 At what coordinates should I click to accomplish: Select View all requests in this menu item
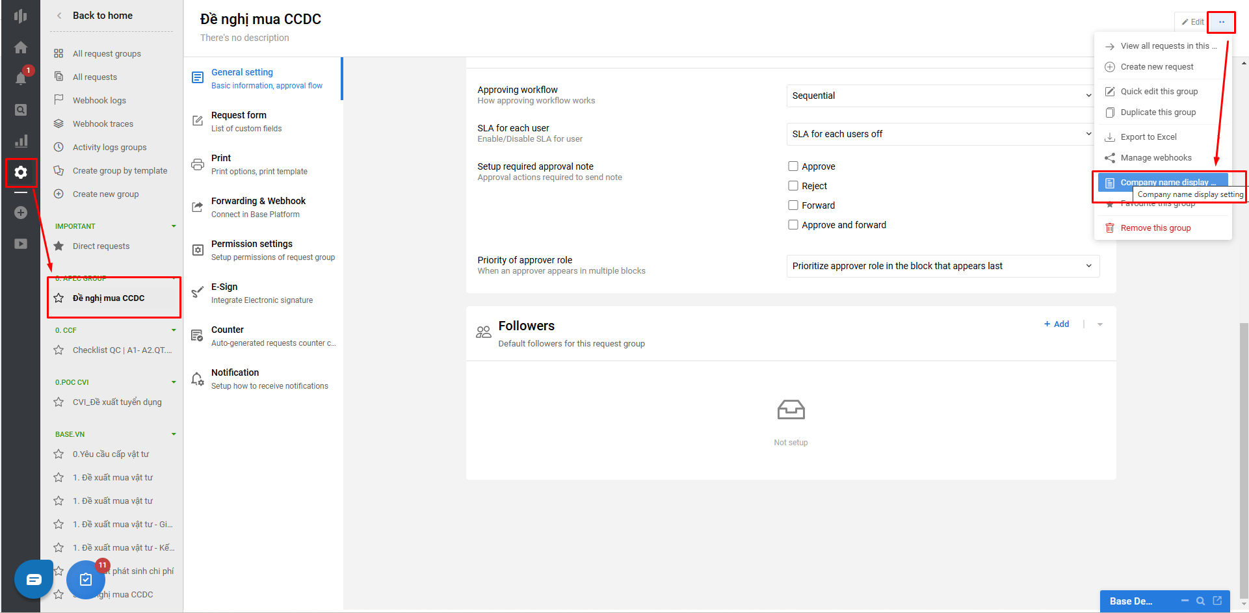coord(1163,46)
